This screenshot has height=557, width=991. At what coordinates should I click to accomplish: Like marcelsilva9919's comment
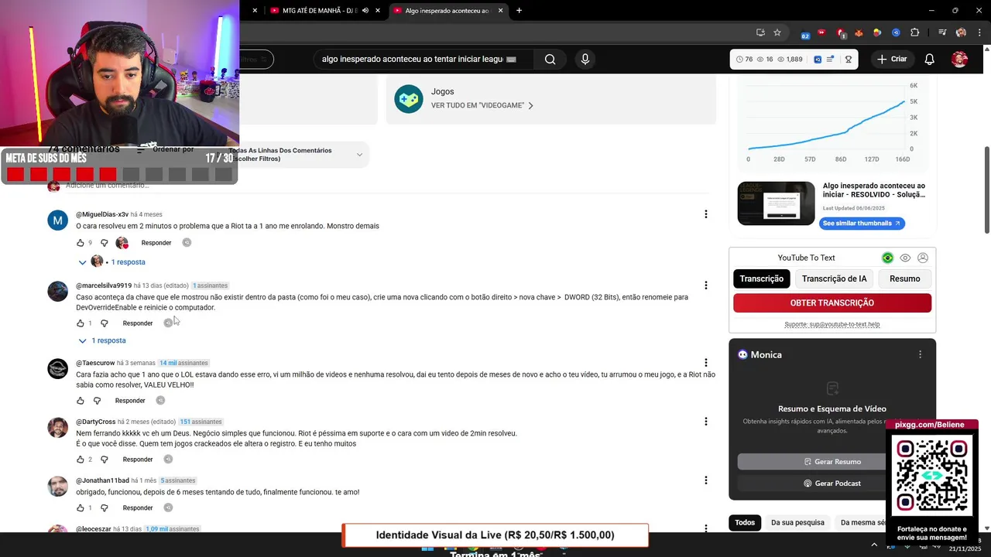[80, 323]
